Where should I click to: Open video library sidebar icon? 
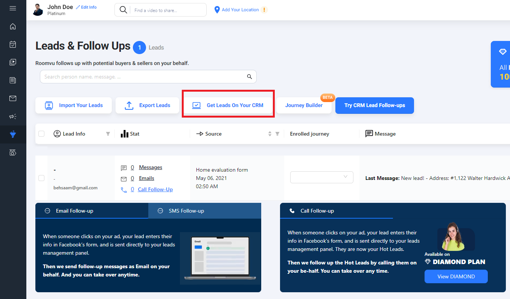coord(13,62)
